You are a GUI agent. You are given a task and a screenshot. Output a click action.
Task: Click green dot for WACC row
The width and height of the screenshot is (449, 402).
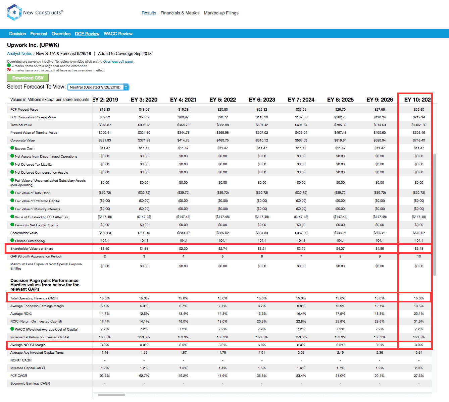click(x=12, y=329)
